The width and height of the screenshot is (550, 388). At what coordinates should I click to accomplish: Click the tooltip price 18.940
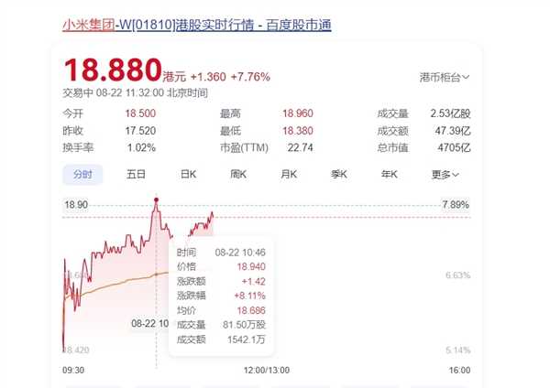coord(251,267)
